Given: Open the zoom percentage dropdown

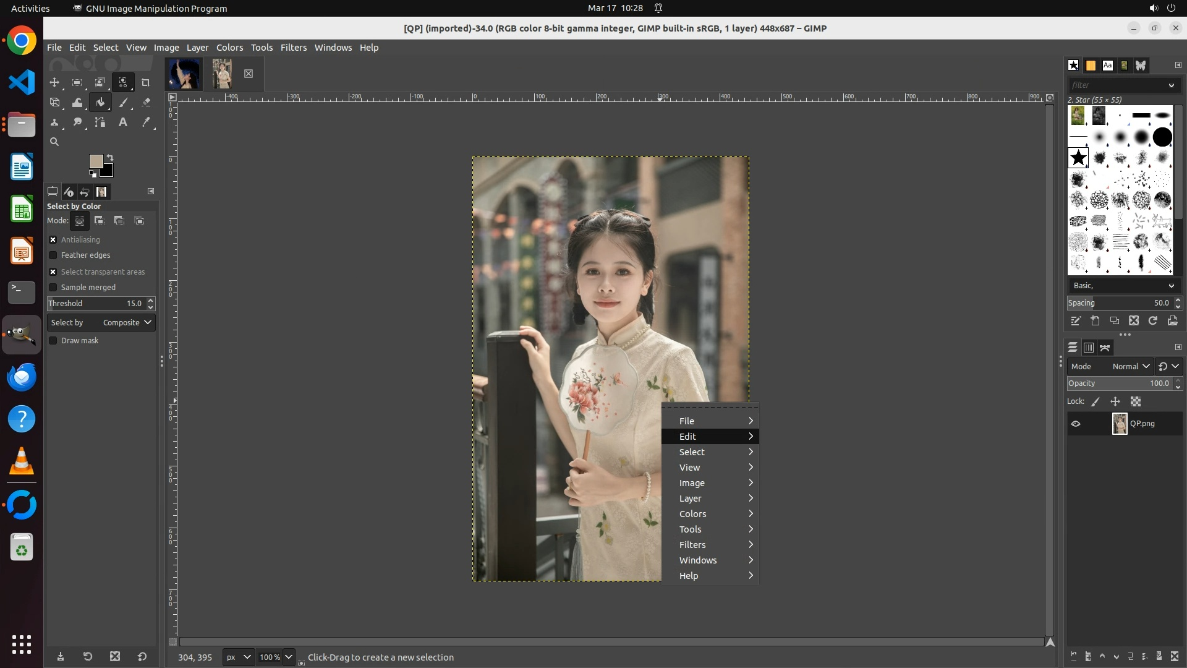Looking at the screenshot, I should 288,657.
